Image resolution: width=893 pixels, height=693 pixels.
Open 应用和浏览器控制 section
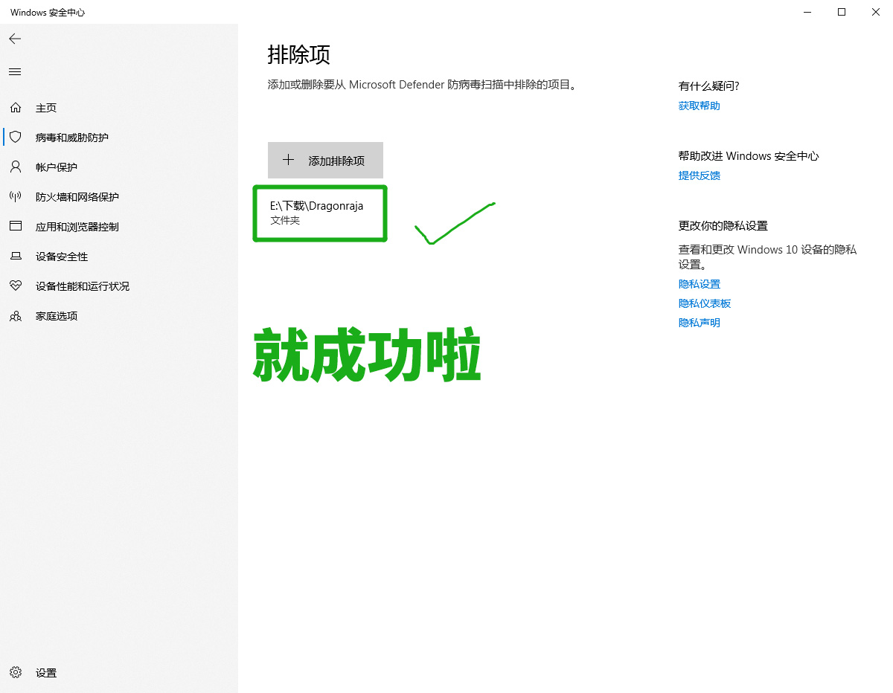tap(119, 227)
